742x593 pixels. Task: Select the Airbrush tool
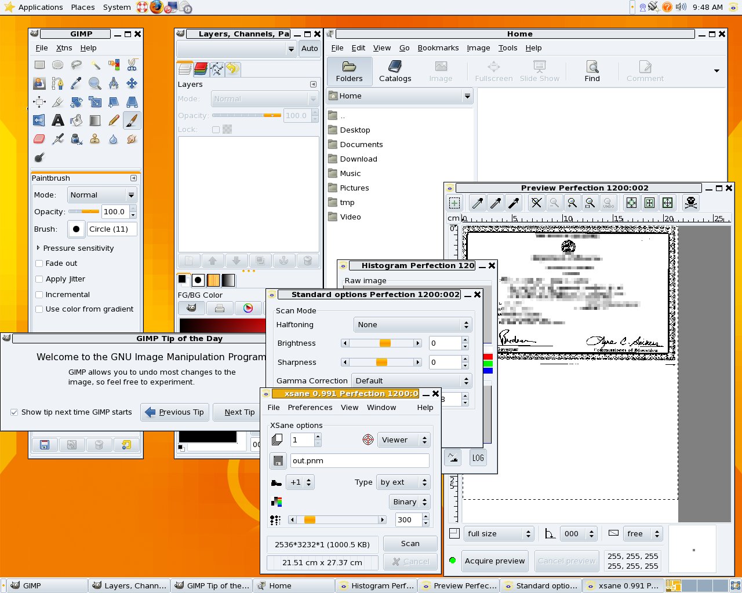(58, 139)
